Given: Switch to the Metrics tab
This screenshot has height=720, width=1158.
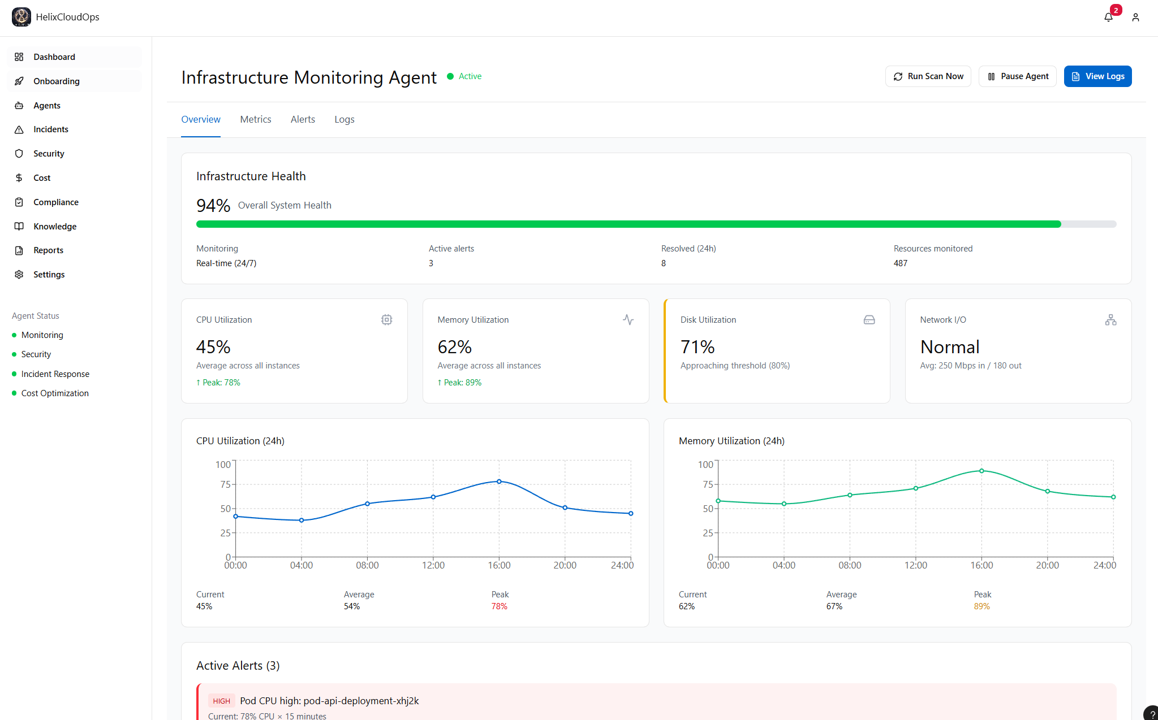Looking at the screenshot, I should click(255, 119).
